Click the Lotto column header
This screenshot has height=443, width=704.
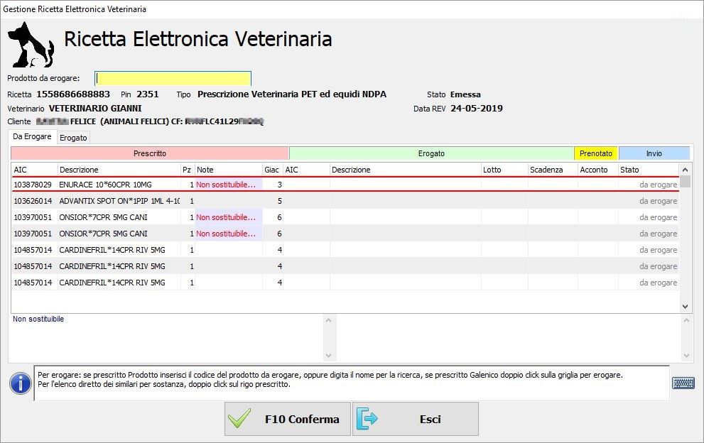pos(503,170)
